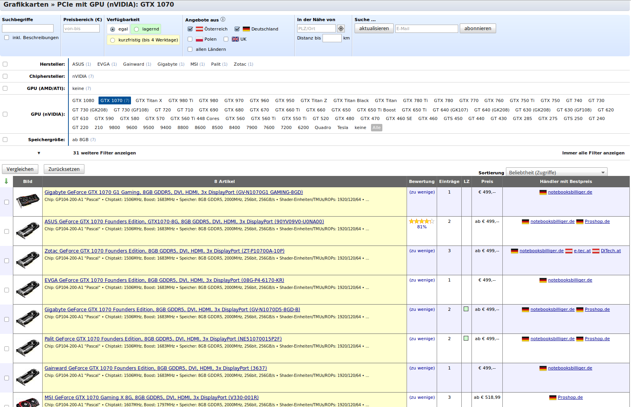Viewport: 631px width, 407px height.
Task: Open DiTech.at dealer link
Action: pyautogui.click(x=611, y=251)
